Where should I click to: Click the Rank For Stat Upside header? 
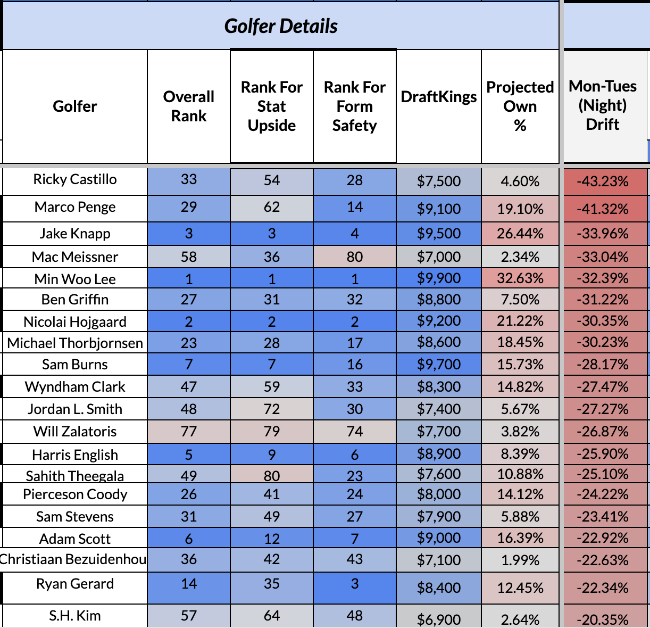pyautogui.click(x=272, y=106)
